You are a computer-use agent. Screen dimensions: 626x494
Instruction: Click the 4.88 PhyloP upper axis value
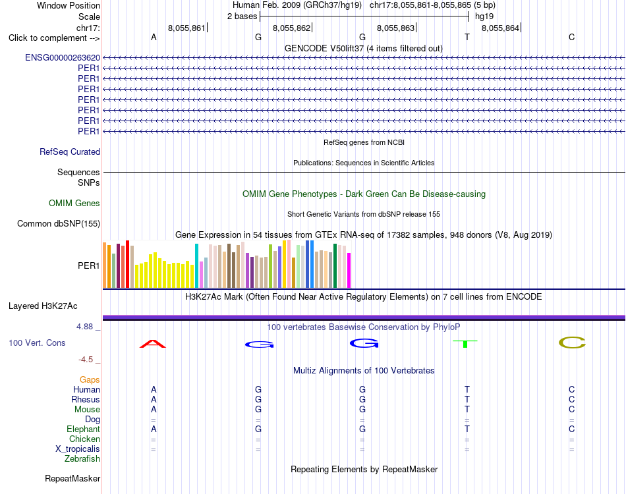85,327
